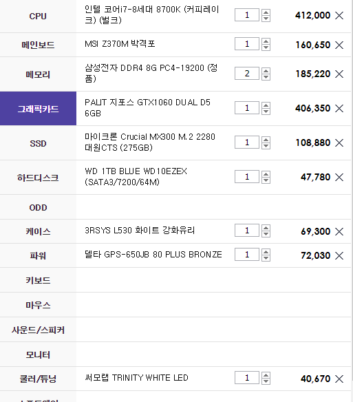The image size is (353, 402).
Task: Open the ODD category
Action: tap(39, 207)
